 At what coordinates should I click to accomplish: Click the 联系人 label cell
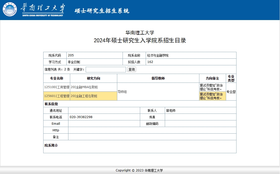click(x=152, y=110)
